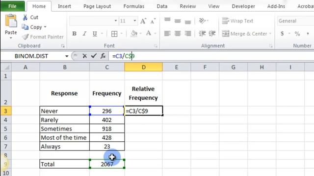This screenshot has width=314, height=176.
Task: Click Decrease Indent icon
Action: click(202, 34)
